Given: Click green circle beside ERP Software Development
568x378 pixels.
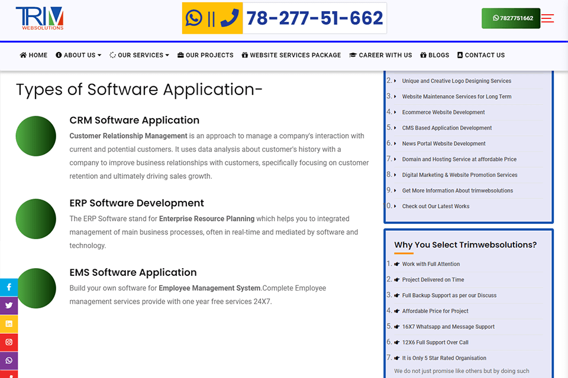Looking at the screenshot, I should pyautogui.click(x=36, y=219).
